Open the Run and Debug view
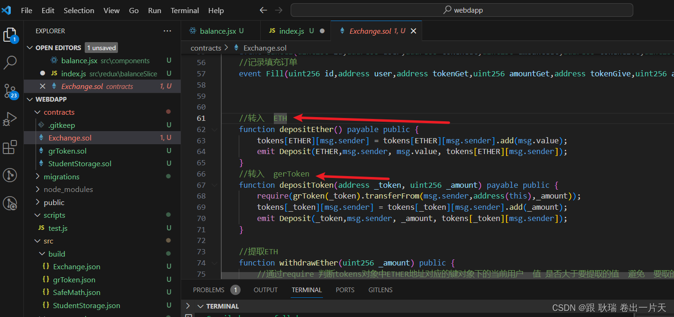Screen dimensions: 674x317 click(10, 119)
